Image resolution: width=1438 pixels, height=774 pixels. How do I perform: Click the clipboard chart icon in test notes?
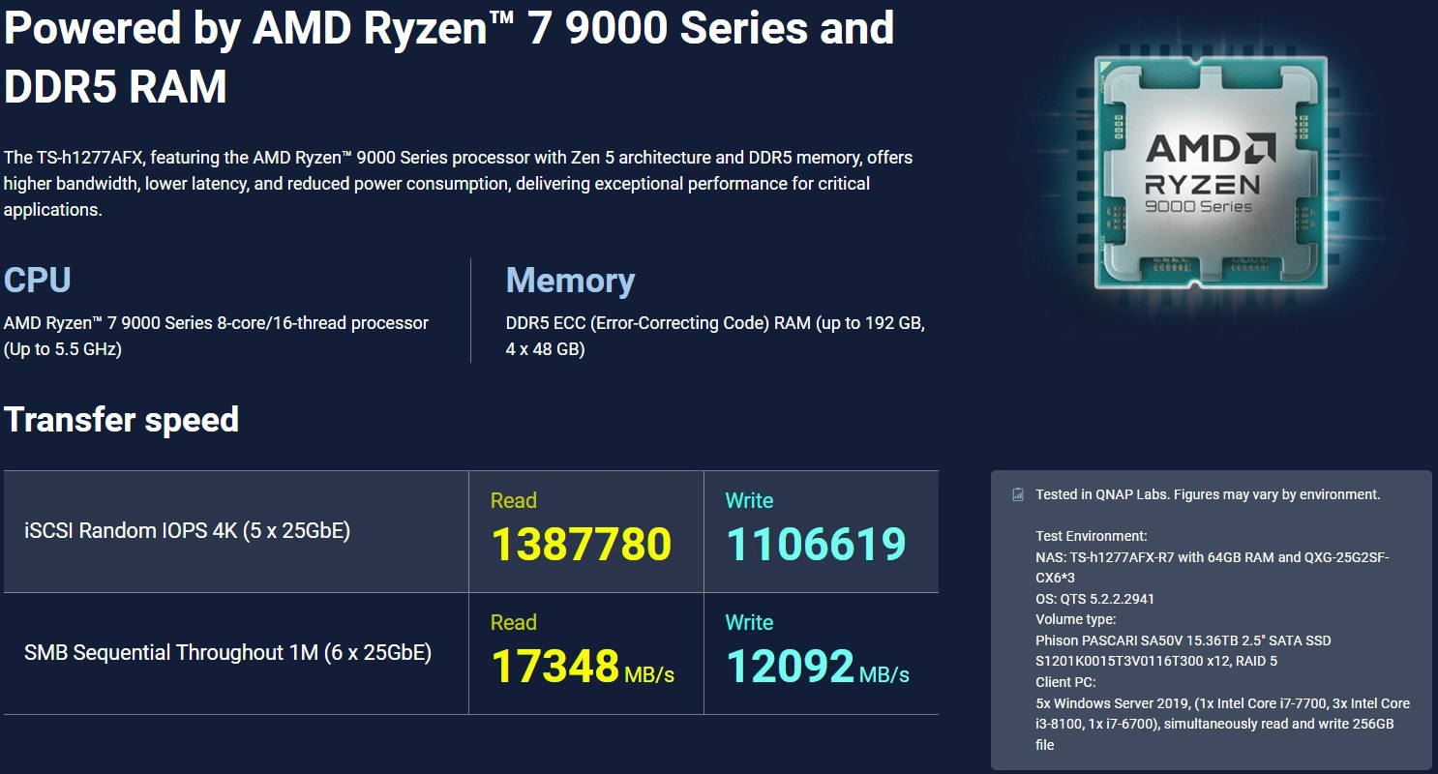coord(1017,494)
